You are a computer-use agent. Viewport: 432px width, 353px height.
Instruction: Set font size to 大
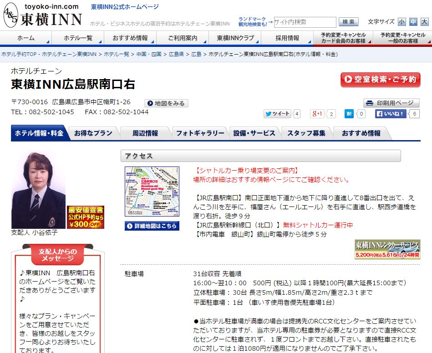click(424, 22)
